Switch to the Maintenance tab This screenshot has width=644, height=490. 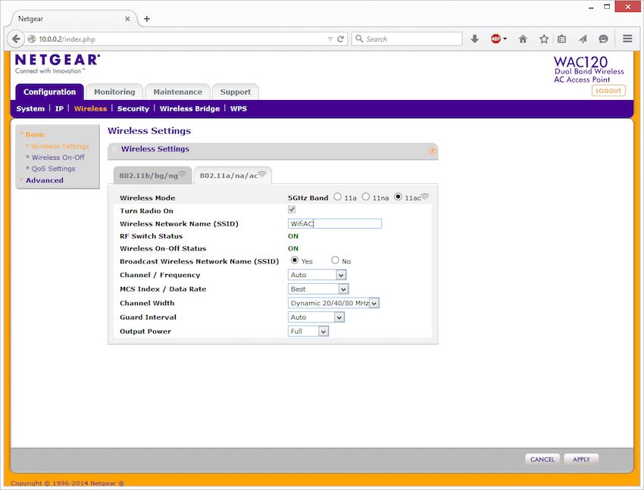point(178,92)
